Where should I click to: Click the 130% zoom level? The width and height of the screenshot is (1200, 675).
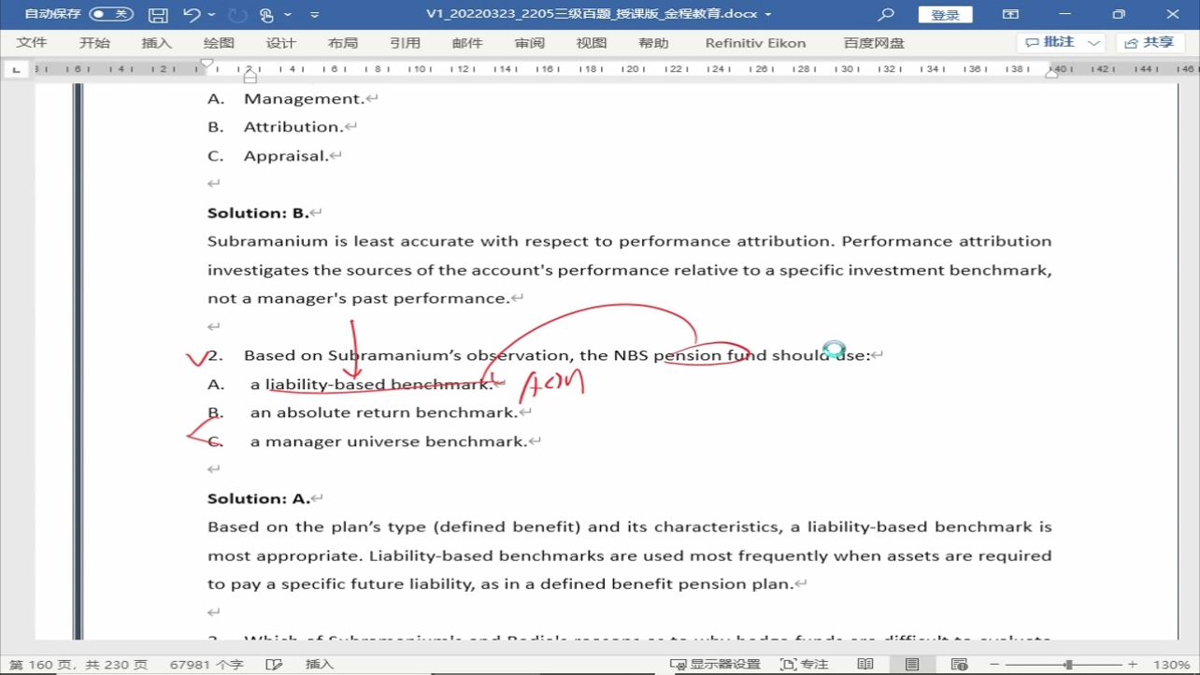click(1171, 664)
